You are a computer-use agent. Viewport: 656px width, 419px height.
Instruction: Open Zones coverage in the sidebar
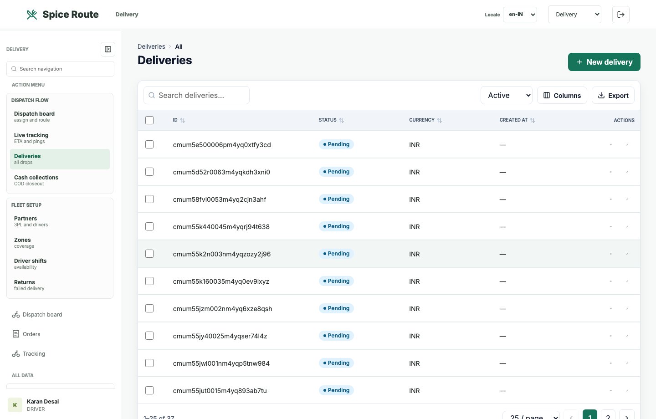click(60, 243)
